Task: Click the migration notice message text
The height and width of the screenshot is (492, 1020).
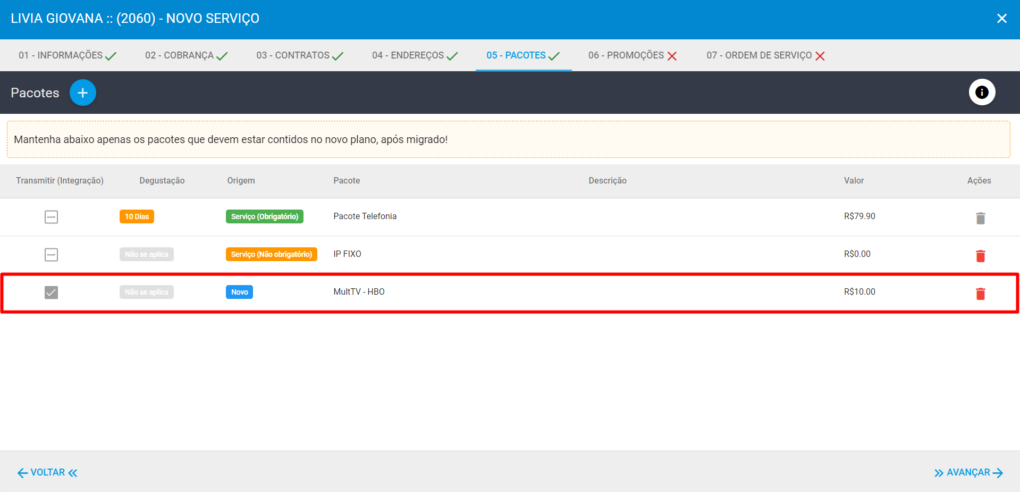Action: click(x=231, y=139)
